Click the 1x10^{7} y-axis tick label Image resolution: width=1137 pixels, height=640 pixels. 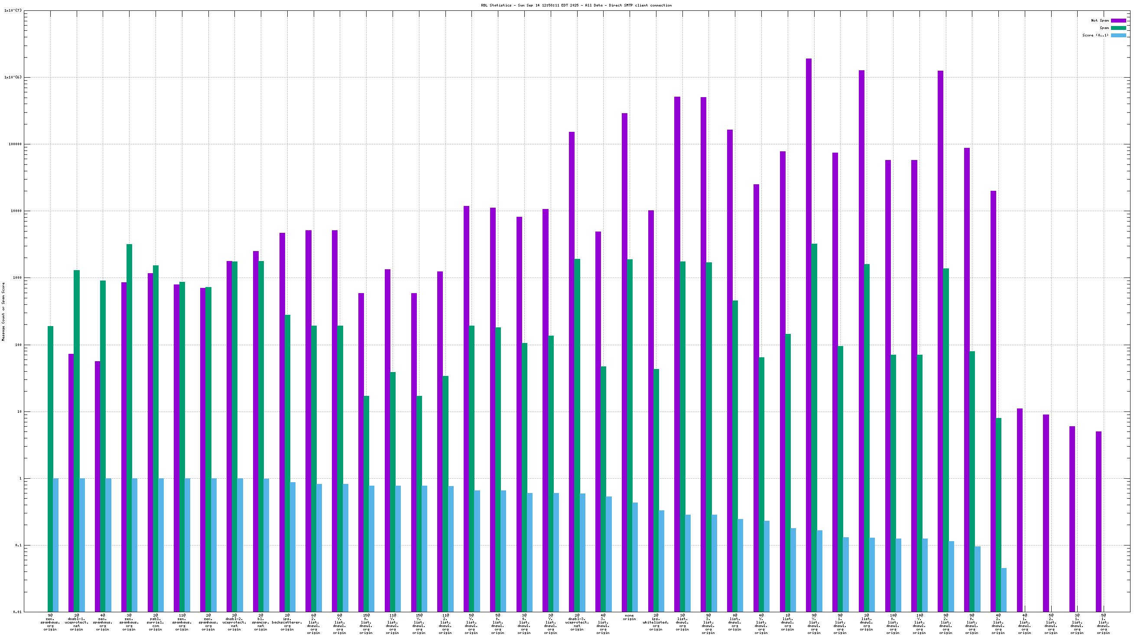[13, 10]
